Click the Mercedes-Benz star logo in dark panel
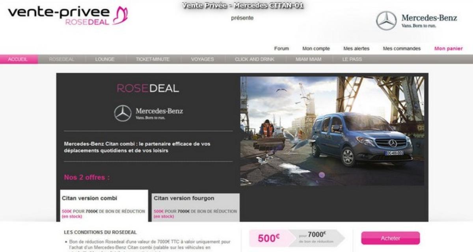473x252 pixels. (x=123, y=113)
